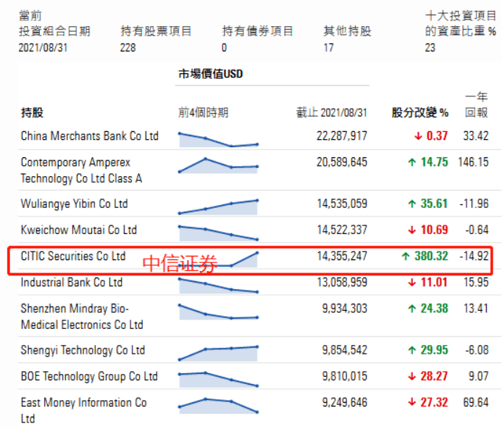Sort by 股分改變 % column header
This screenshot has width=502, height=429.
420,113
